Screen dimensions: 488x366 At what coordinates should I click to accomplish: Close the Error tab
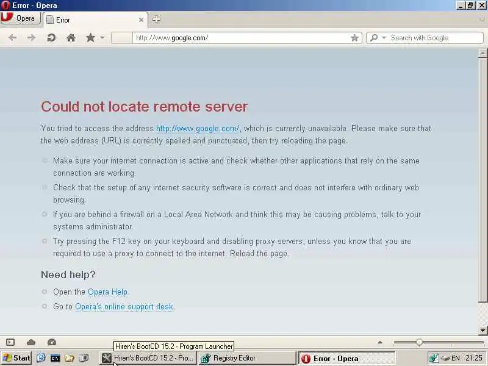(141, 20)
